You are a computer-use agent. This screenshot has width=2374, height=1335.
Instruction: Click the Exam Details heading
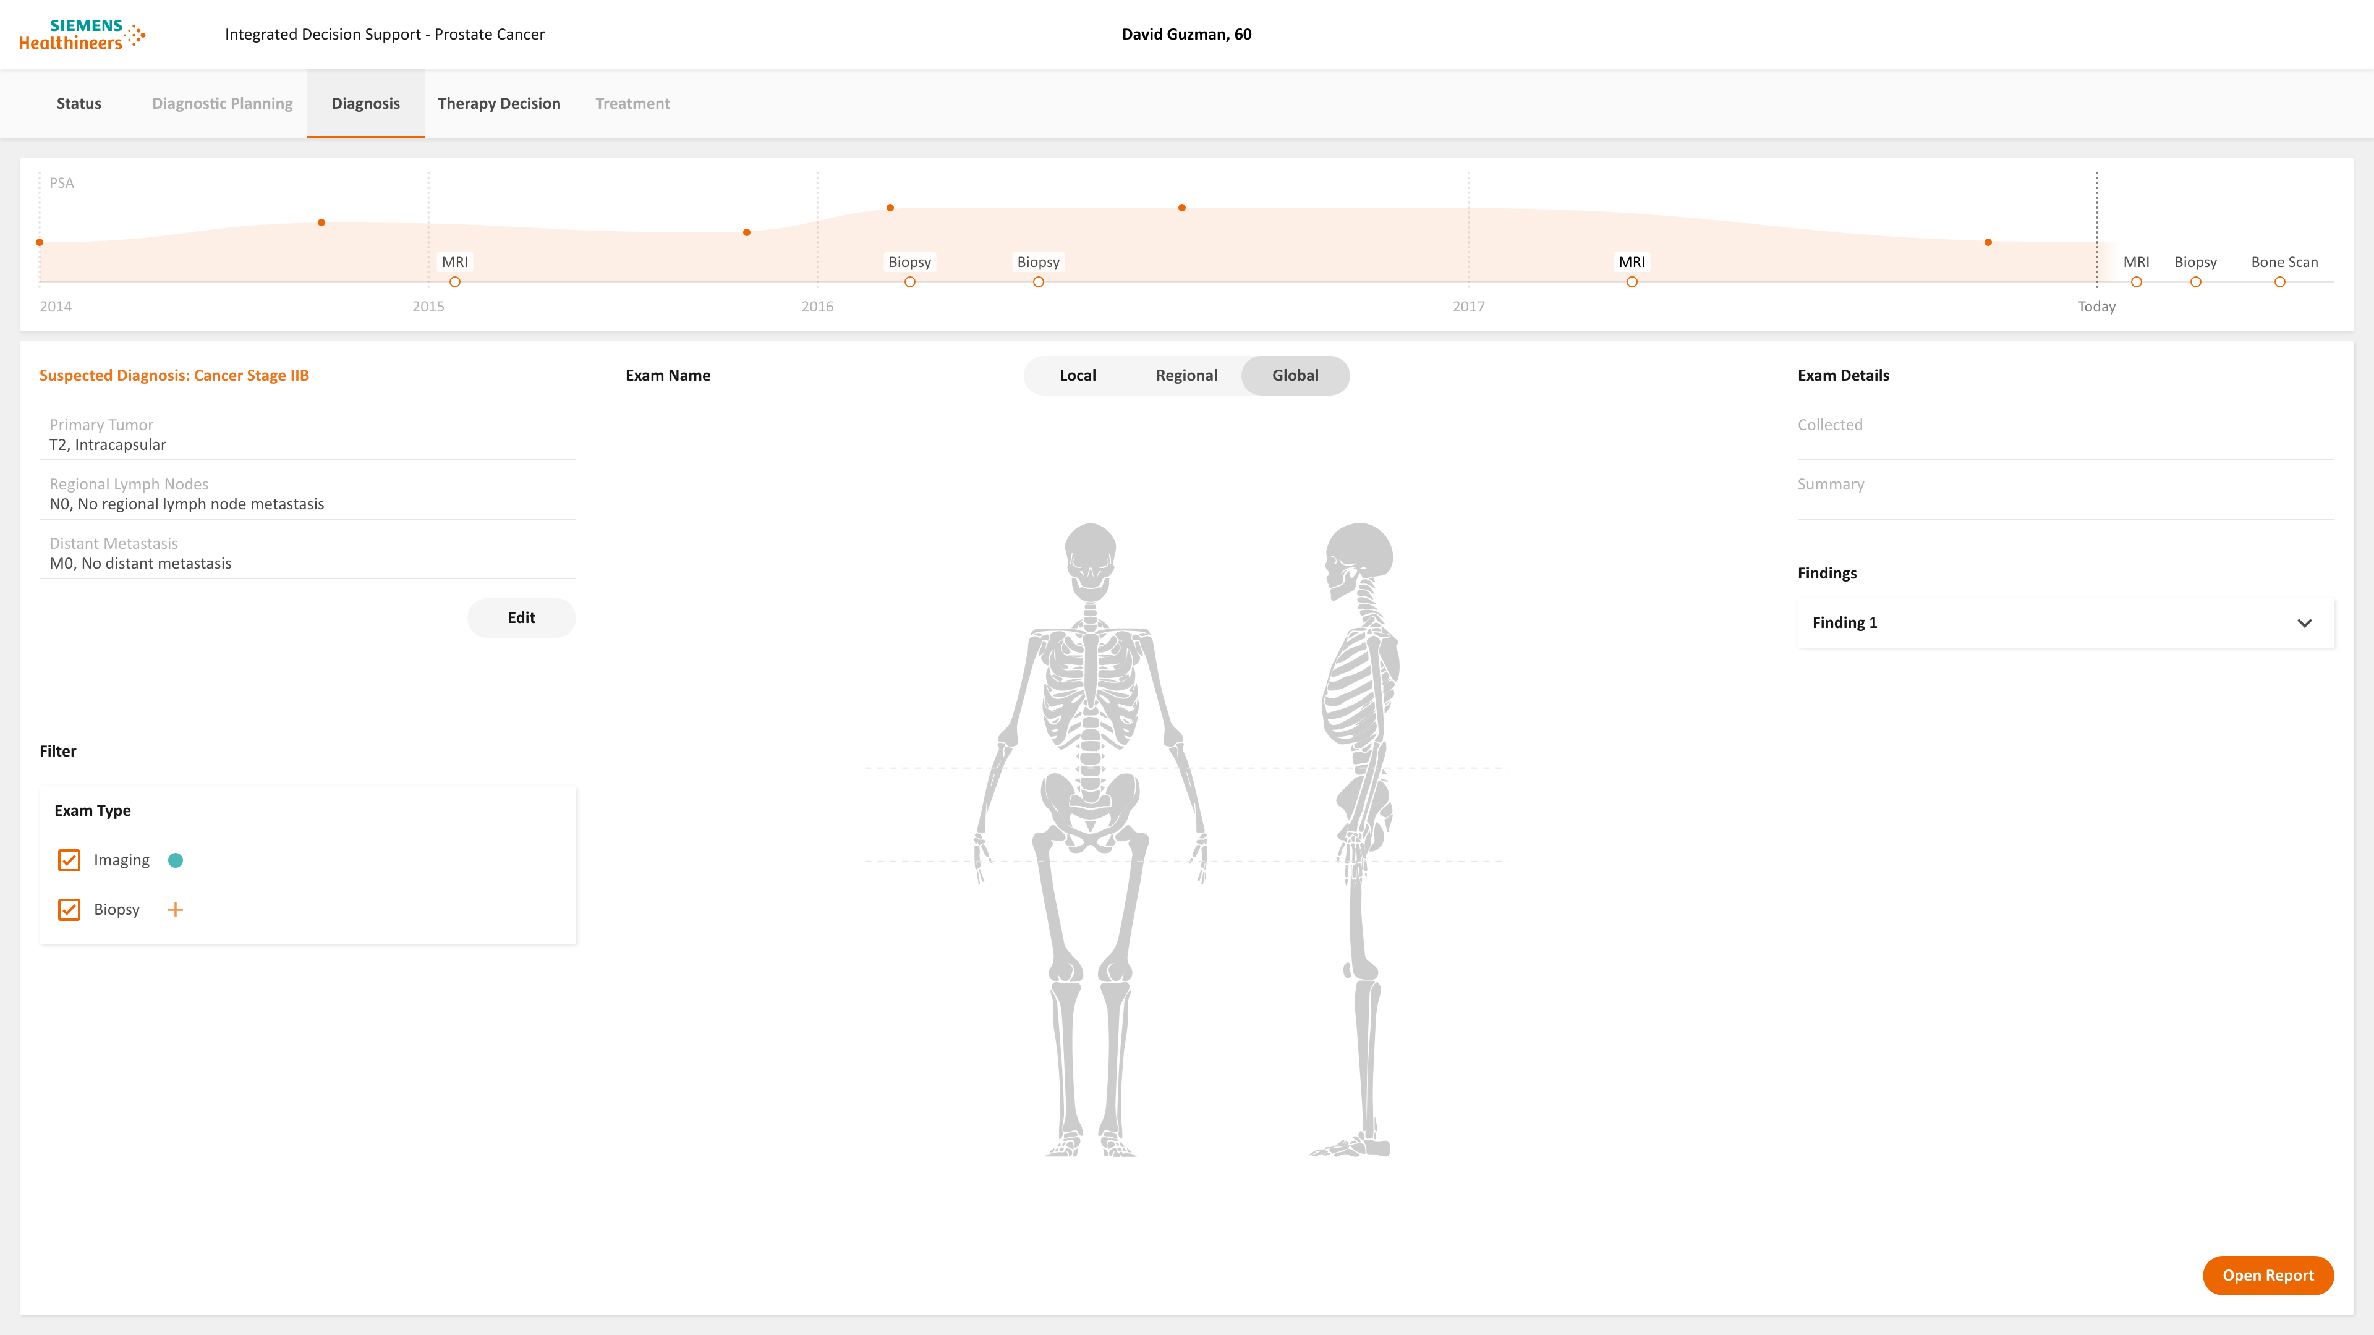(1843, 375)
